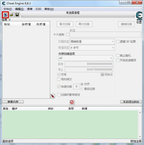Click the 设置 label under the logo
The image size is (144, 145).
139,22
